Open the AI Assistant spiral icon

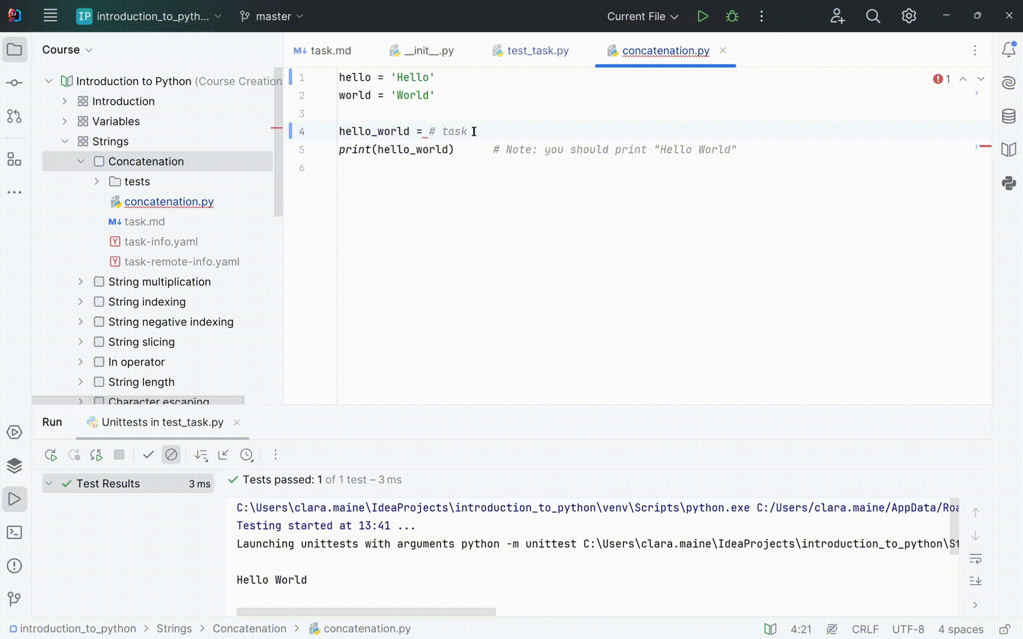click(1009, 83)
